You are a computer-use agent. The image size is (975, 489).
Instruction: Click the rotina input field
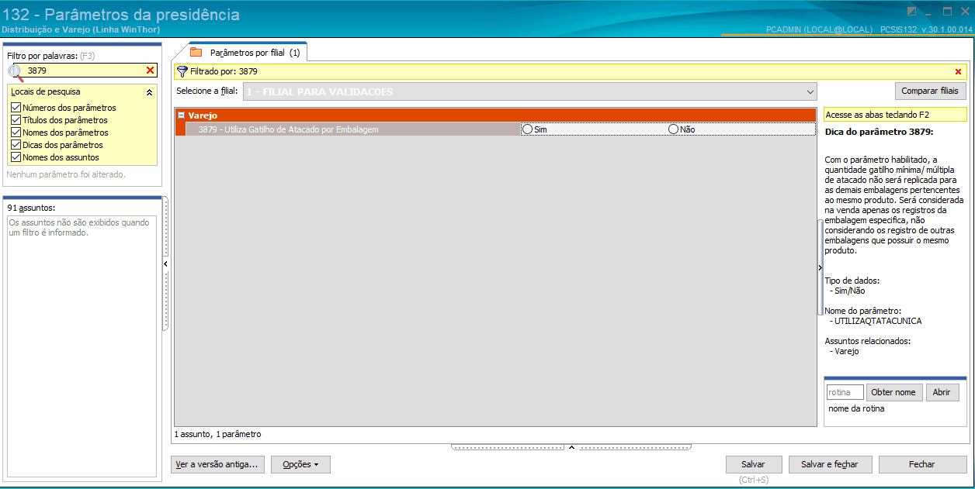click(x=845, y=392)
